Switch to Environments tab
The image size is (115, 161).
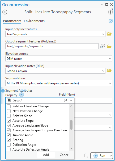tap(34, 21)
